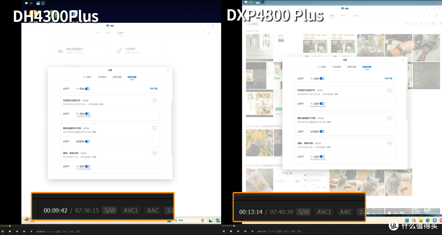The height and width of the screenshot is (235, 442).
Task: Click the DH4300Plus player seek bar handle
Action: pyautogui.click(x=10, y=226)
